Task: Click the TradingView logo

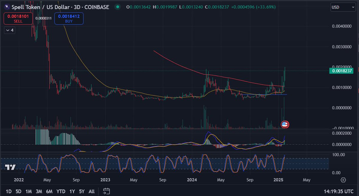Action: (10, 167)
